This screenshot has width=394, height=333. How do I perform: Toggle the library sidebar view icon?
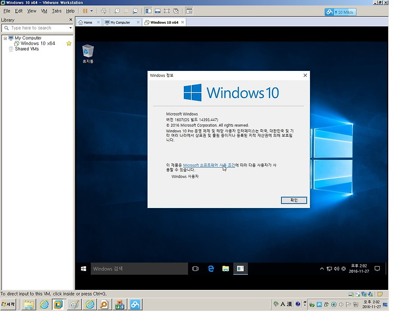click(149, 11)
